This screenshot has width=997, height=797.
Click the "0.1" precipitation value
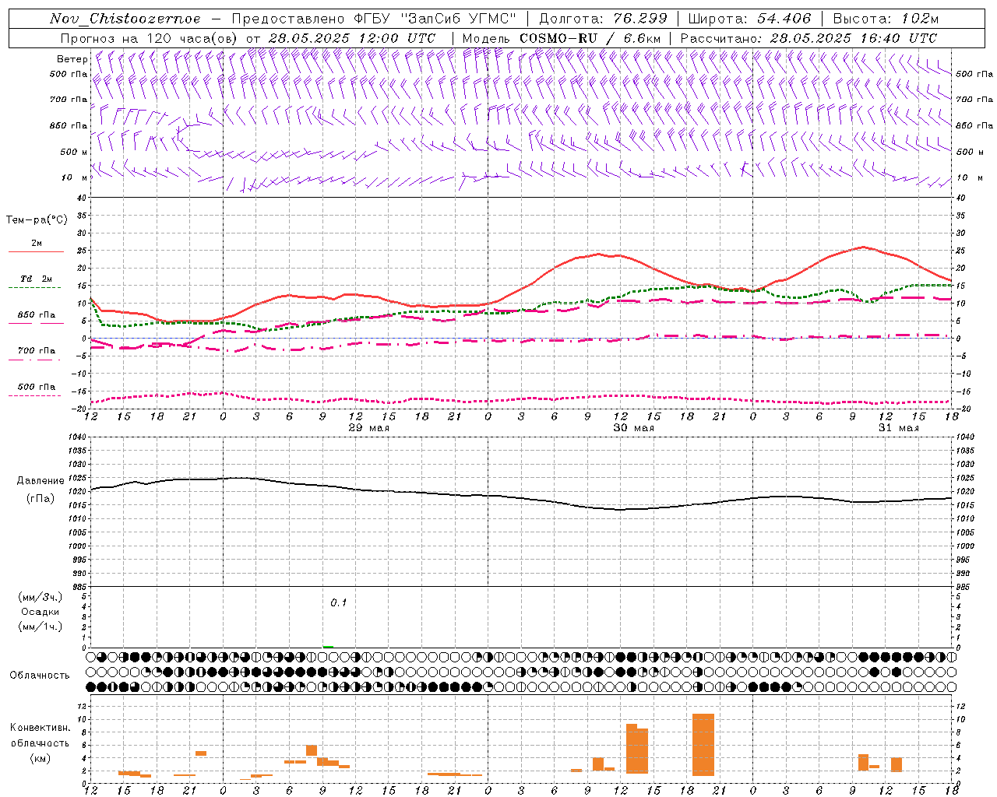[x=339, y=602]
